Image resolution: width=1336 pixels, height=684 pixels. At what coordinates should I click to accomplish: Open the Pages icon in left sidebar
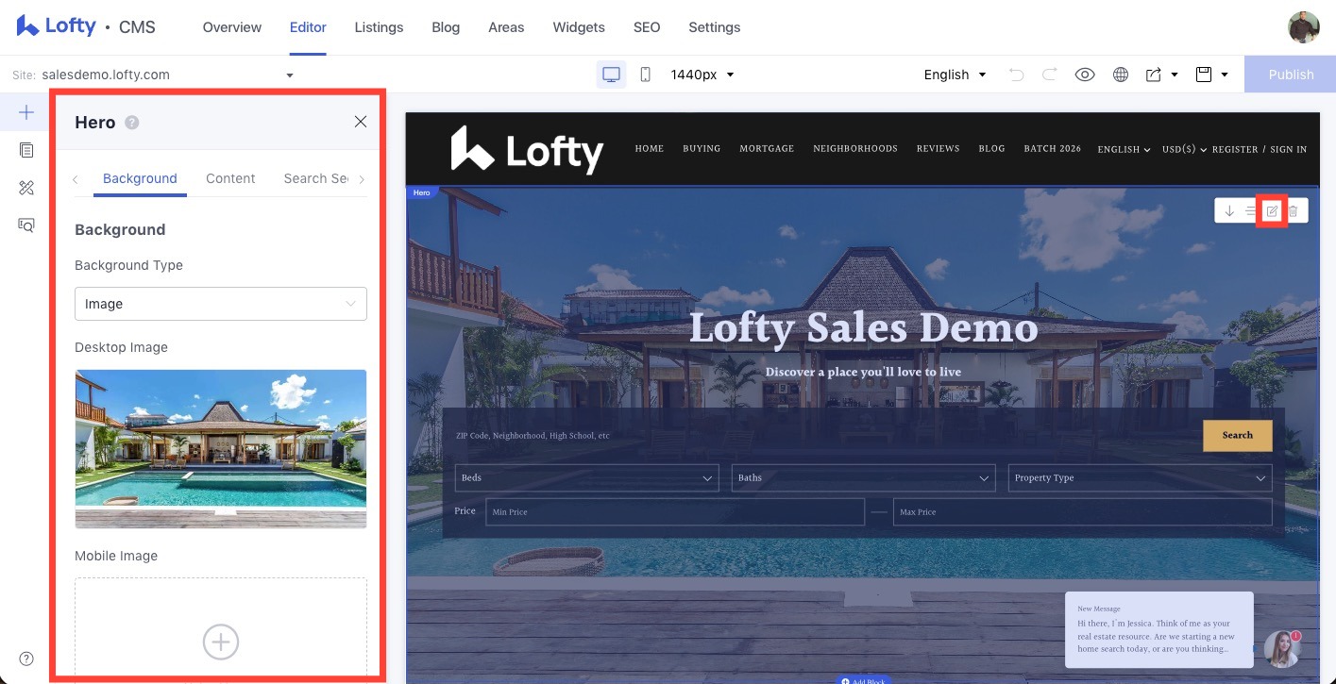26,150
